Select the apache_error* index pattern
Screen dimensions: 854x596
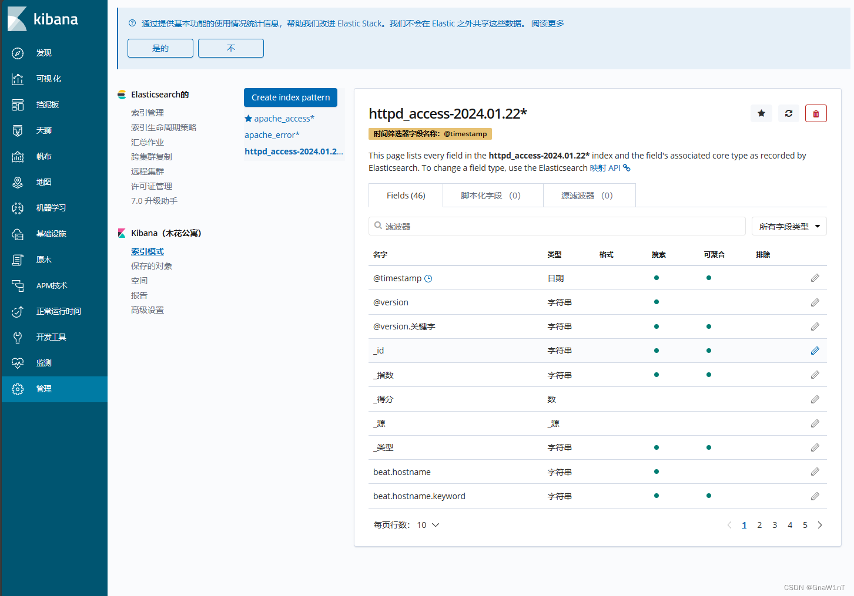click(272, 135)
